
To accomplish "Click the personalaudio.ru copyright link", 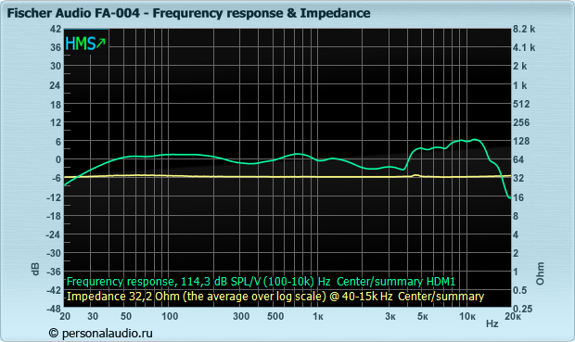I will [x=100, y=334].
